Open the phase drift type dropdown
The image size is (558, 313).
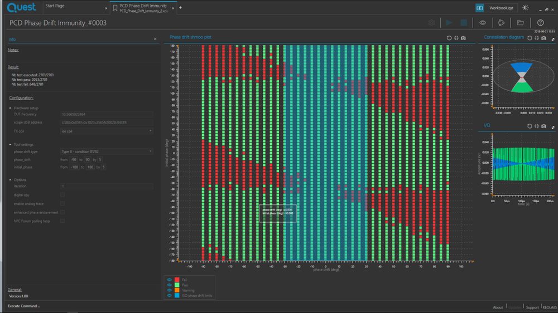[107, 151]
